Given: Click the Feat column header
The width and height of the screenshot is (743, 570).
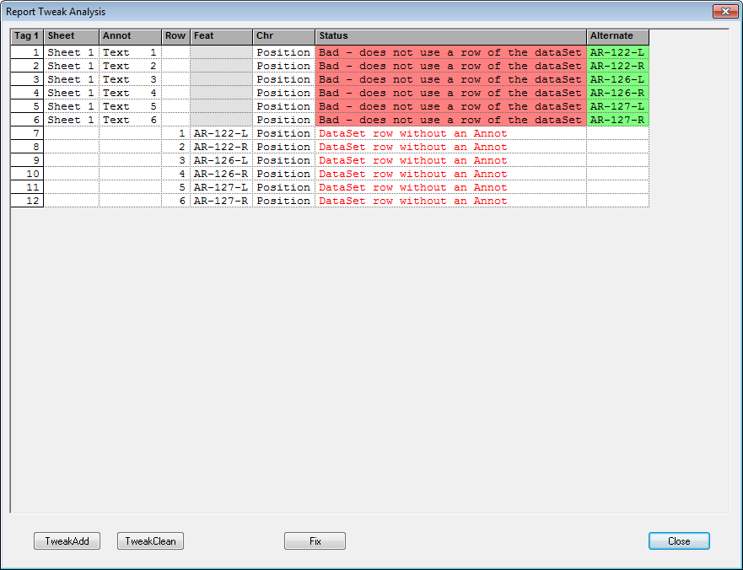Looking at the screenshot, I should click(221, 36).
